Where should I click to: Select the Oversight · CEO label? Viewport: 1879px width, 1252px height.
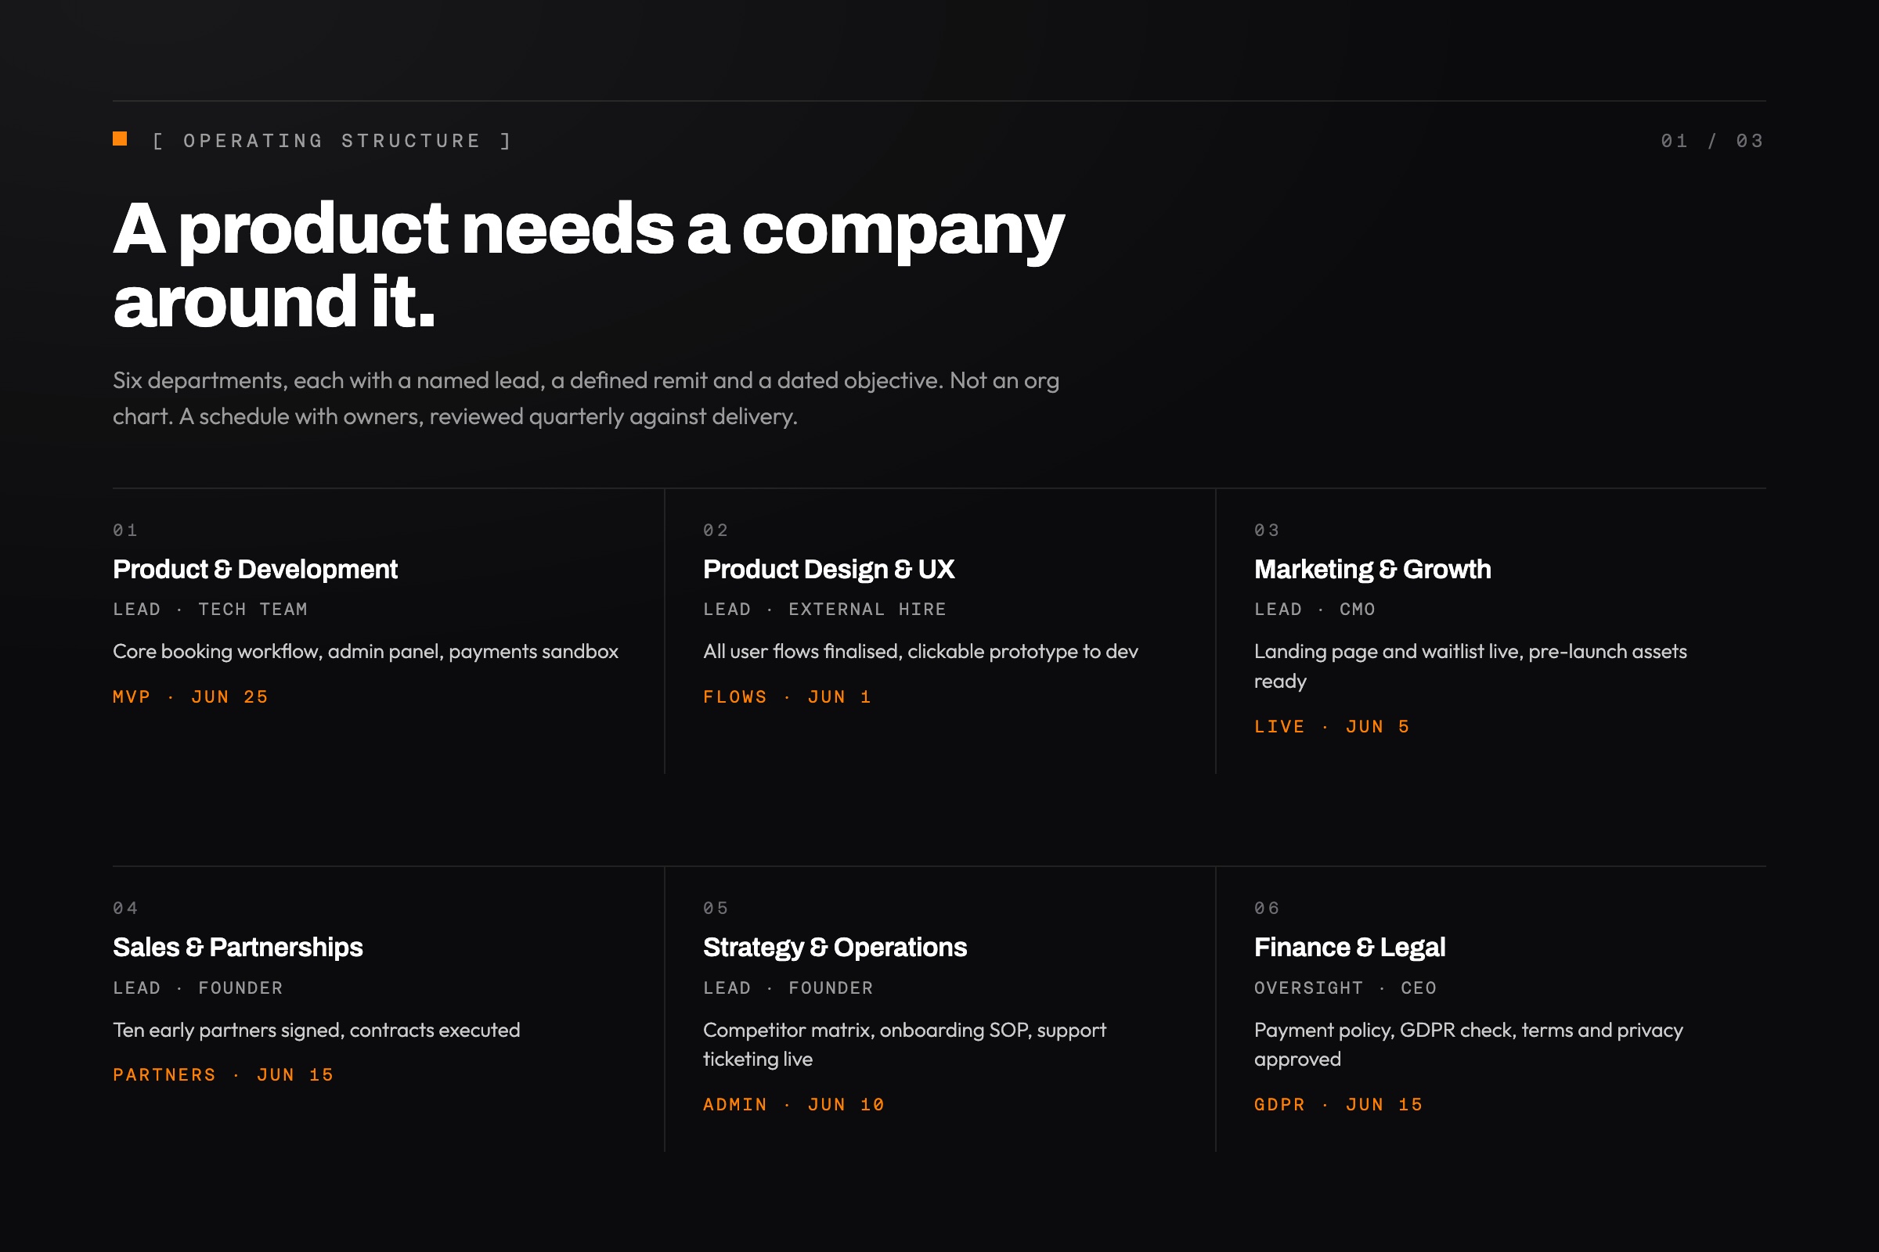point(1345,988)
